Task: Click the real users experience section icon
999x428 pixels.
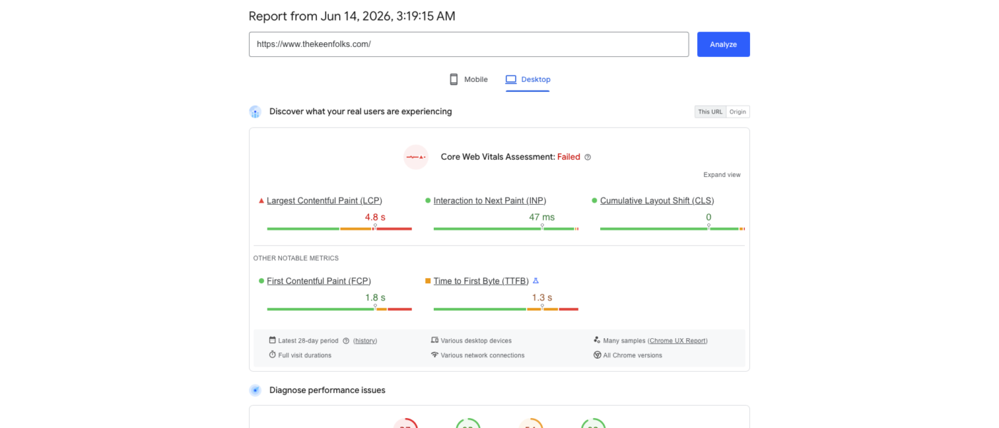Action: [255, 112]
